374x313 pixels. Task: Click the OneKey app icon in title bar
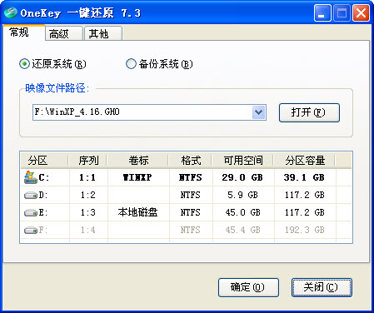11,12
